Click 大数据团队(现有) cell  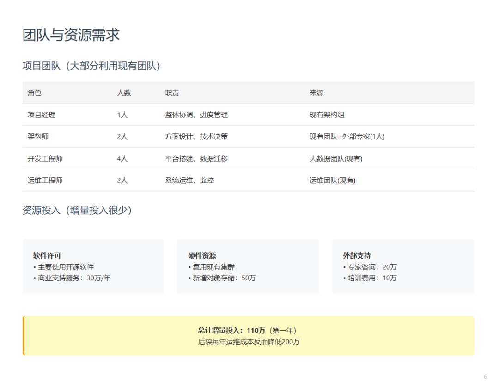336,158
